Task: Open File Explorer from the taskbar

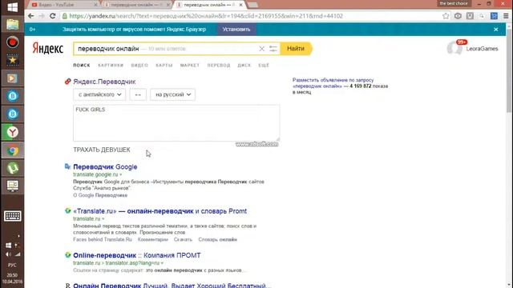Action: [13, 25]
